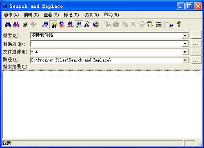Click the globe HTML mode icon
This screenshot has height=148, width=204.
(x=96, y=24)
